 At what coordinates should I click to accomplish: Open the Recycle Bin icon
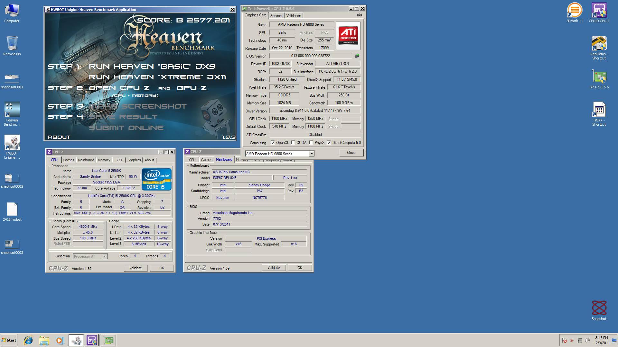click(x=12, y=46)
